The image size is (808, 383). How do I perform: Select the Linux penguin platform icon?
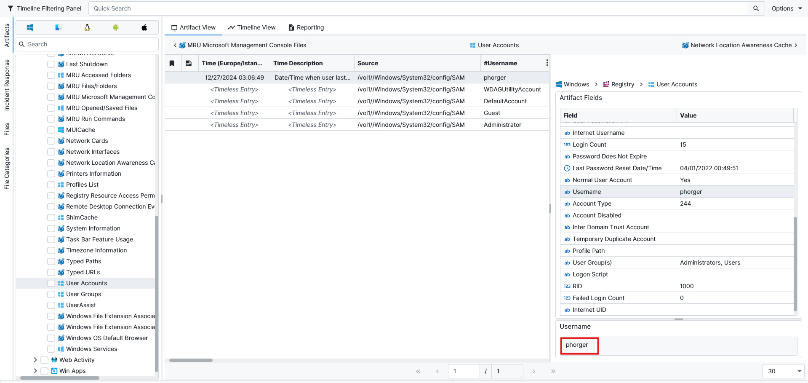click(x=87, y=27)
